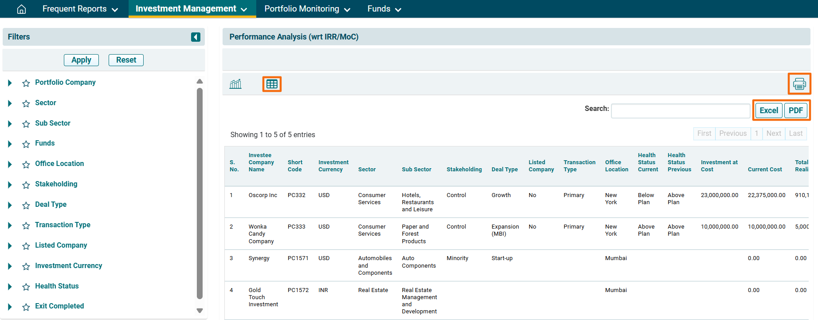Expand Office Location filter triangle
The image size is (818, 320).
[10, 164]
